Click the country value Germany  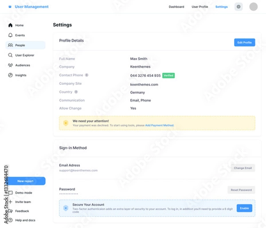(x=137, y=93)
